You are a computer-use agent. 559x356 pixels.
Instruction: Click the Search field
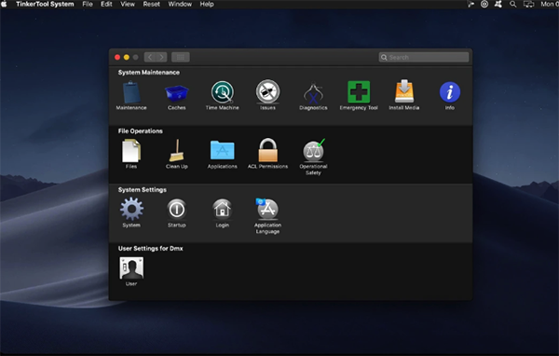(424, 57)
